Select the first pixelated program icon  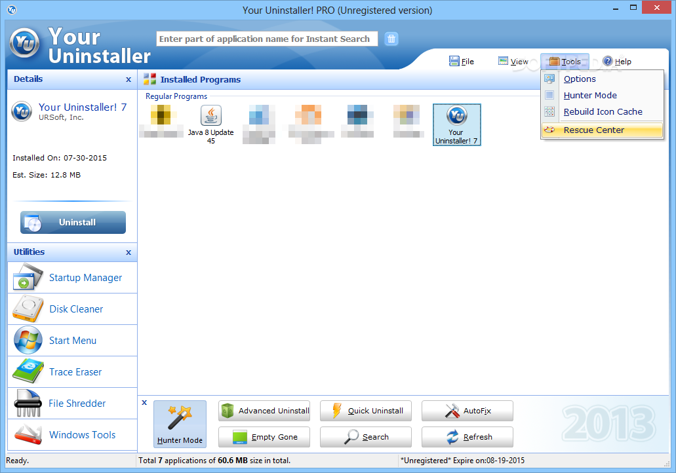coord(161,121)
